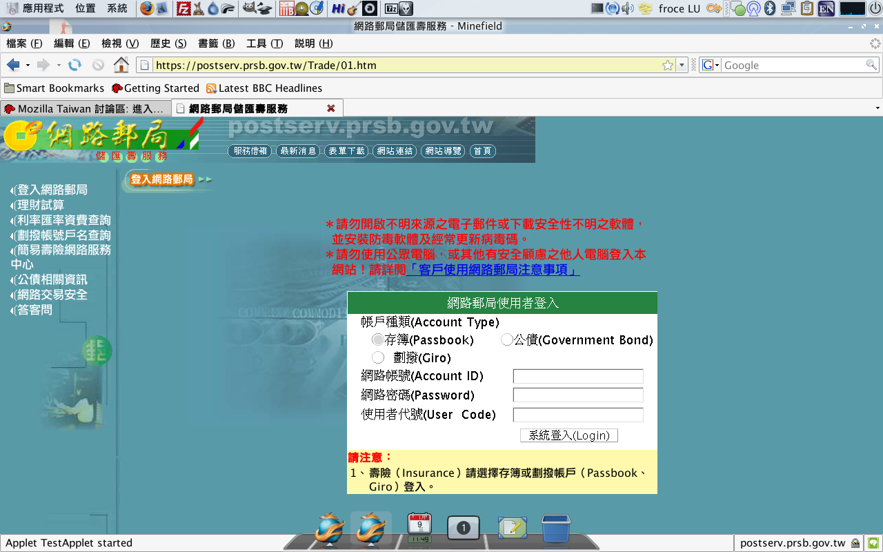This screenshot has height=552, width=883.
Task: Click the 系統登入(Login) button
Action: pyautogui.click(x=569, y=435)
